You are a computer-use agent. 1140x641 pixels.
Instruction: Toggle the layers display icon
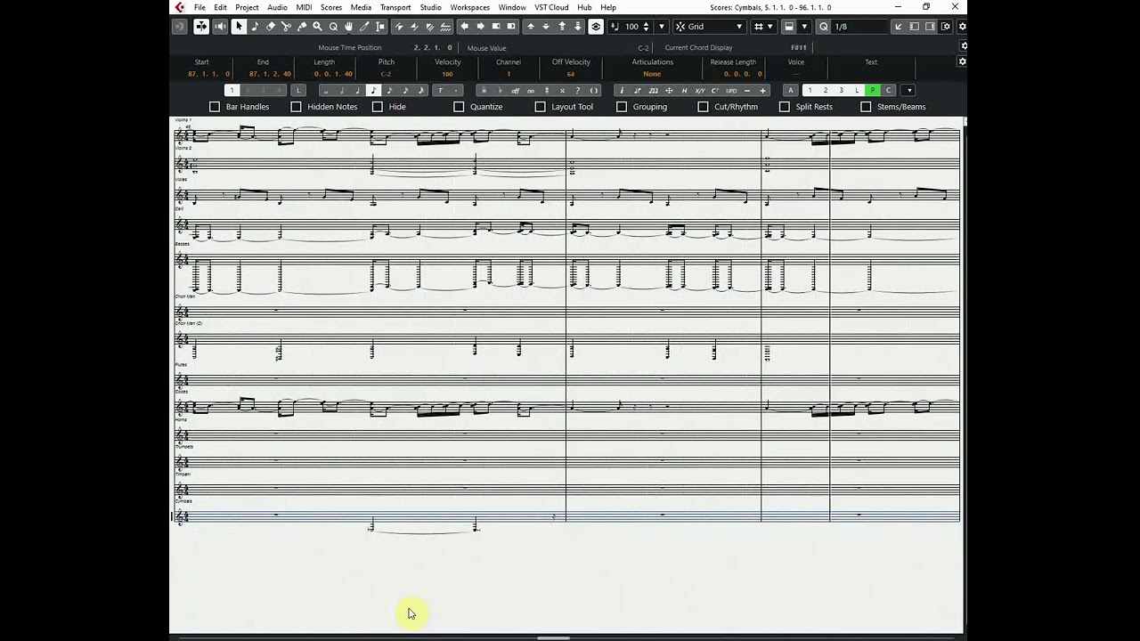click(596, 27)
